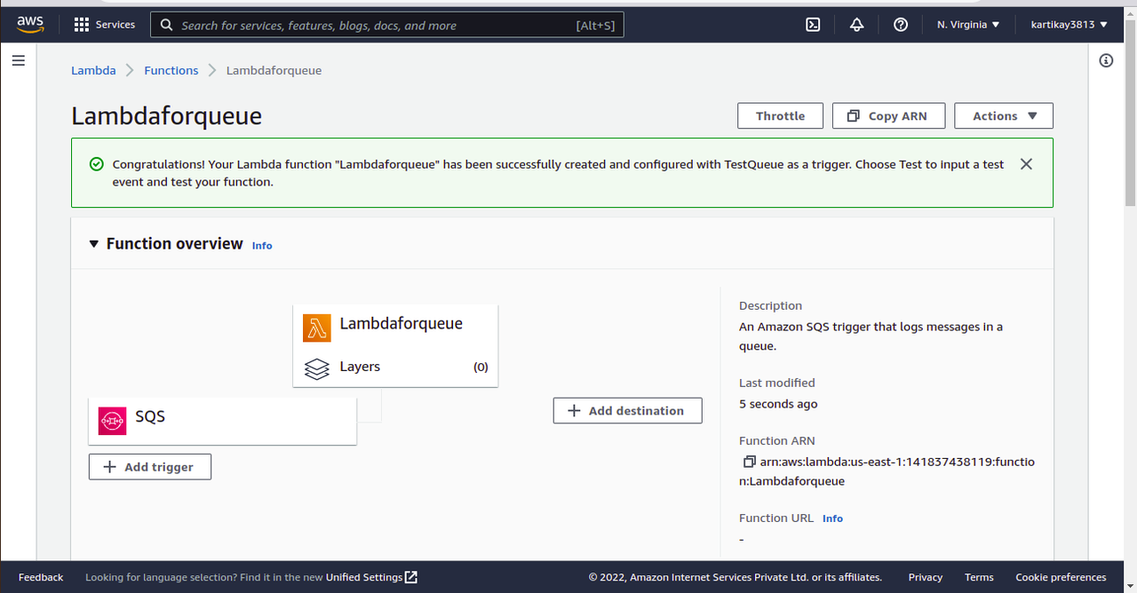Click the Add trigger button
The image size is (1137, 593).
pyautogui.click(x=150, y=467)
